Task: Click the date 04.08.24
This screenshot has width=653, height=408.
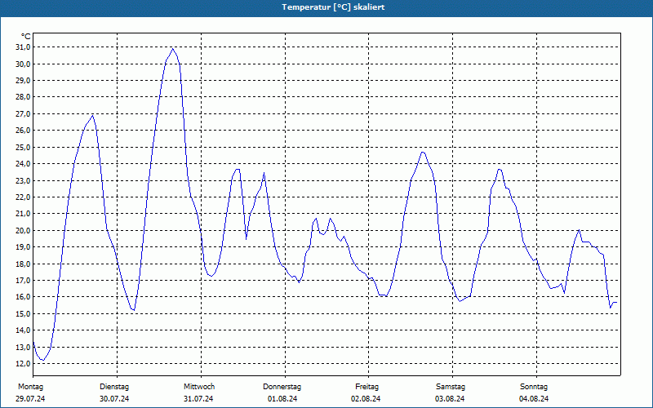Action: [534, 399]
